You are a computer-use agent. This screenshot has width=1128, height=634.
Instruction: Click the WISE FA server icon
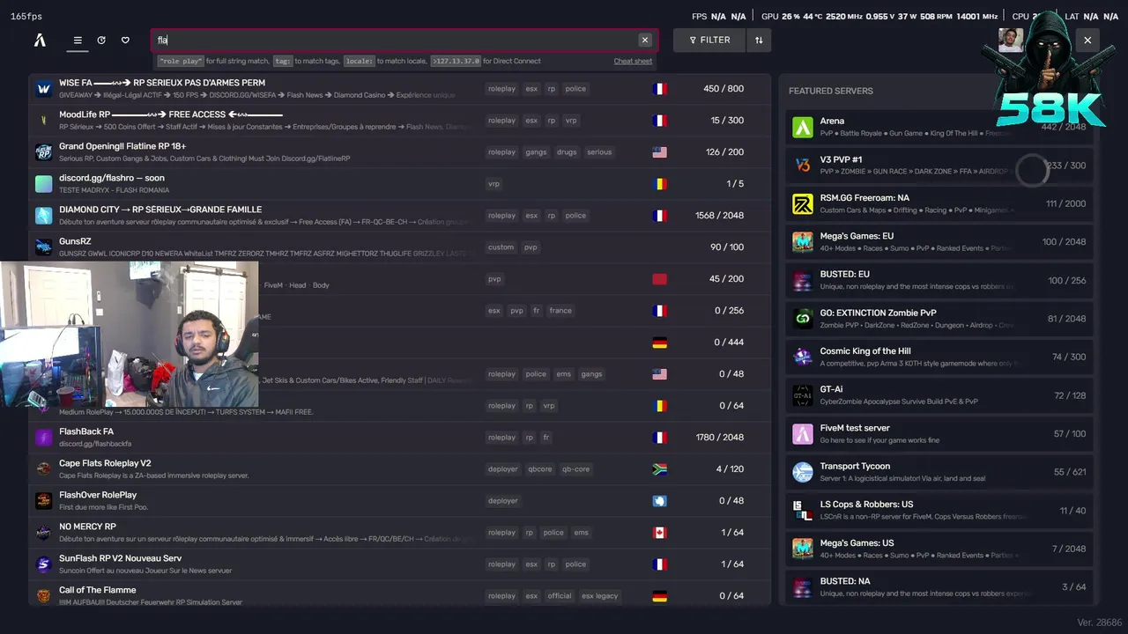click(44, 89)
